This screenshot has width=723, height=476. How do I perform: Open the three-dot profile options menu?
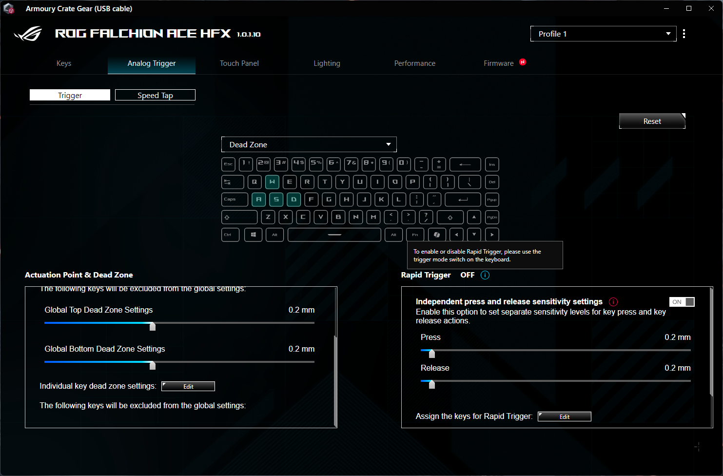(x=684, y=34)
